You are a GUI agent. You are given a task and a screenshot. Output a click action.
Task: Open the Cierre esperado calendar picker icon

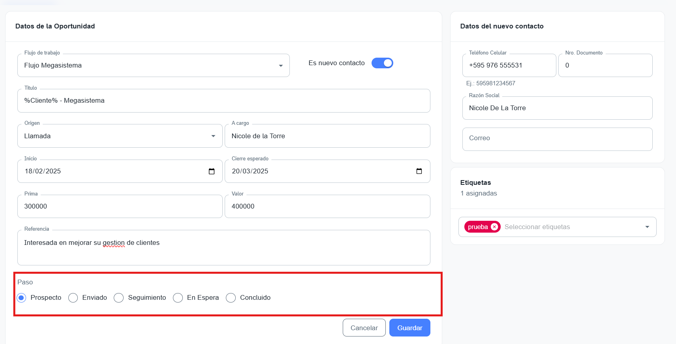(x=419, y=171)
